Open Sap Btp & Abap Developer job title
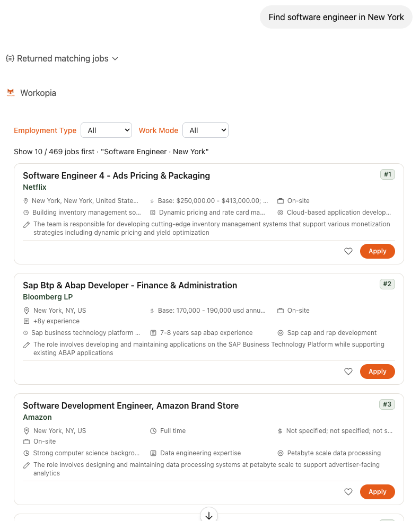This screenshot has height=521, width=420. pyautogui.click(x=130, y=285)
